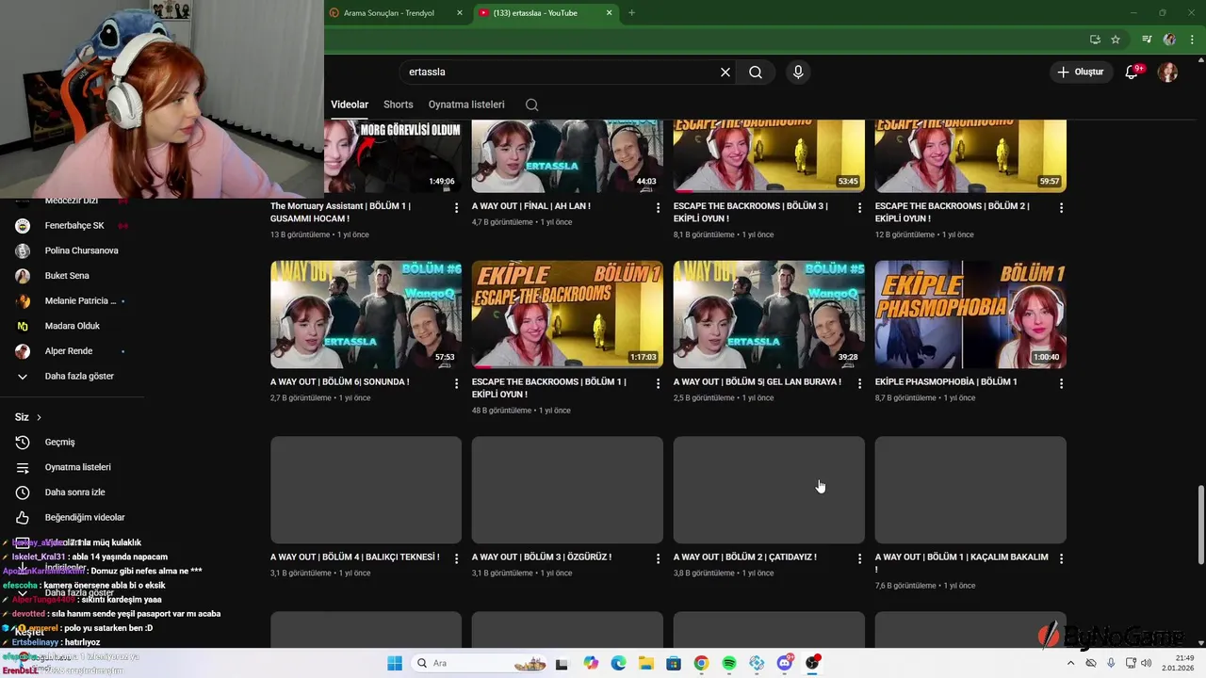Open options for Escape the Backrooms Bölüm 3
The width and height of the screenshot is (1206, 678).
click(859, 207)
